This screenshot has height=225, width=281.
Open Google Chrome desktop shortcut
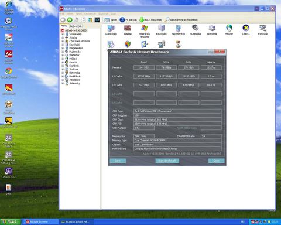[x=9, y=73]
